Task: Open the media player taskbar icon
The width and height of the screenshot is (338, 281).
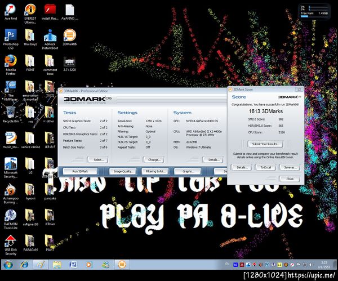Action: [89, 265]
